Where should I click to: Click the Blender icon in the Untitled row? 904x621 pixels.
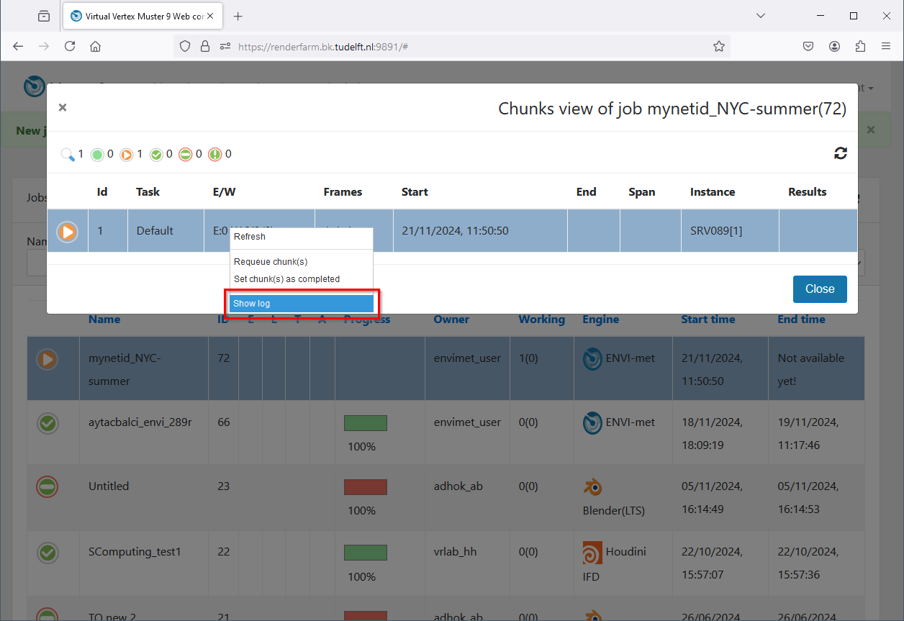[592, 488]
